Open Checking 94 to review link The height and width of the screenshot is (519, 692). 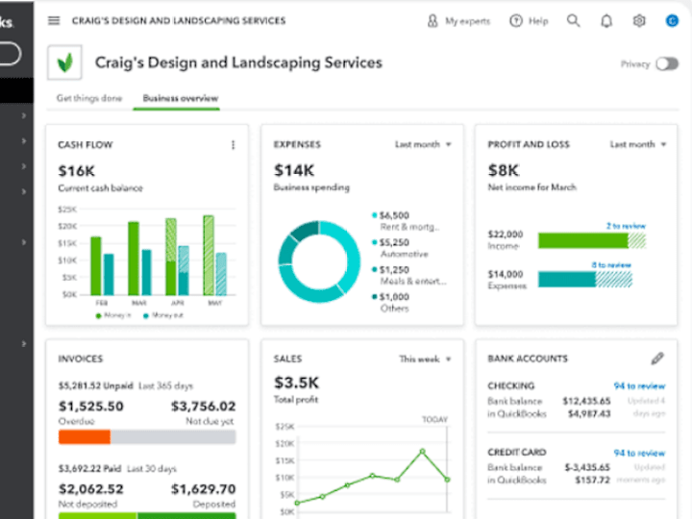coord(639,385)
